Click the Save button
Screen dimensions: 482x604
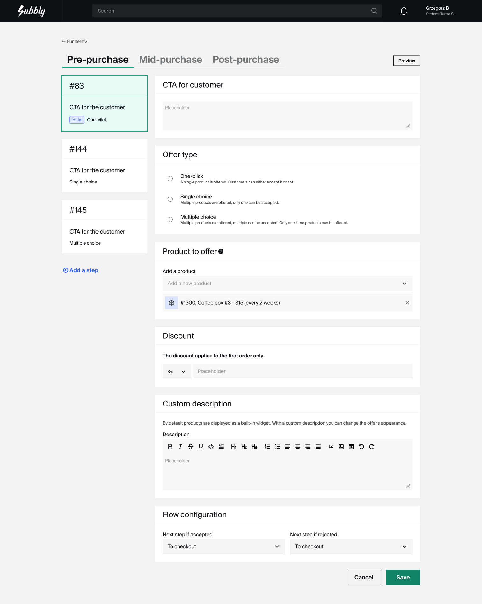tap(403, 577)
